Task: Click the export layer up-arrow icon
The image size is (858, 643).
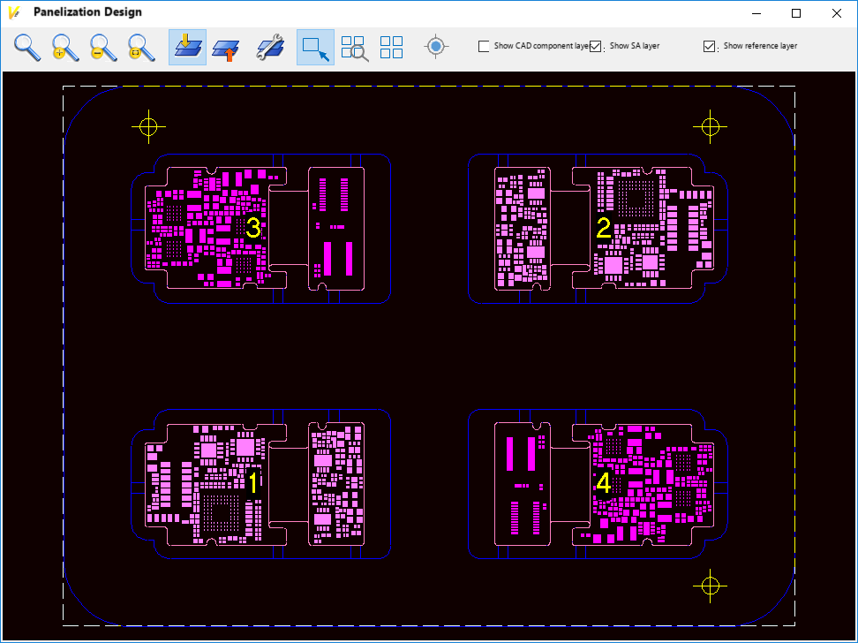Action: tap(226, 49)
